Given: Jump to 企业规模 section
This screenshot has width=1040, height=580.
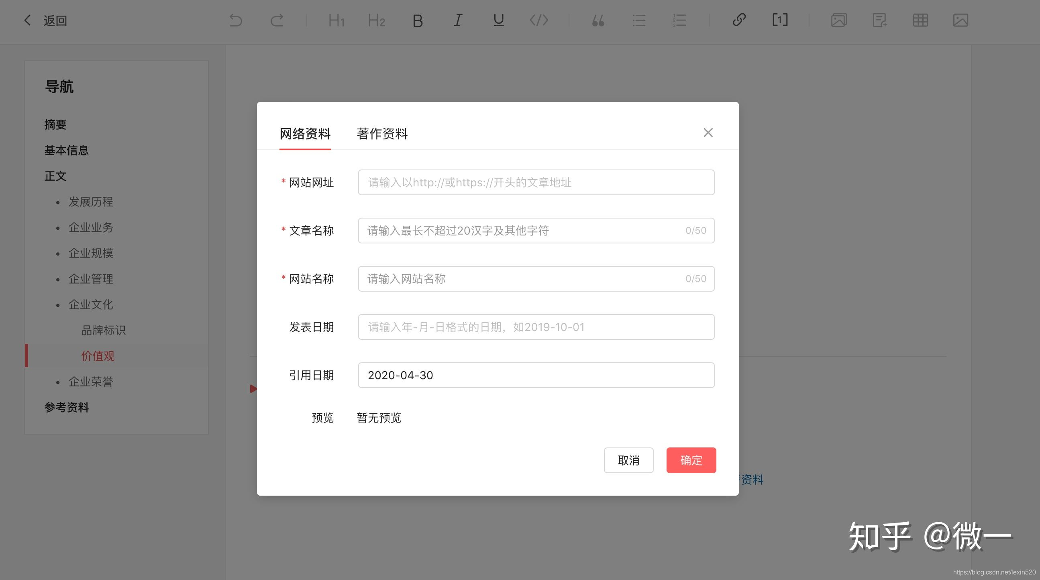Looking at the screenshot, I should click(91, 253).
